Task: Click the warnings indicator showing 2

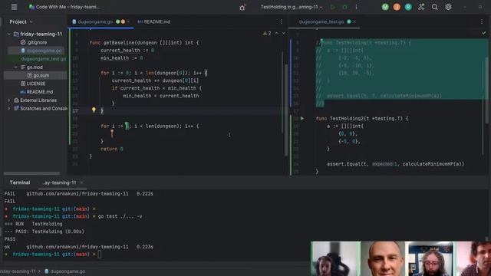Action: pyautogui.click(x=267, y=33)
